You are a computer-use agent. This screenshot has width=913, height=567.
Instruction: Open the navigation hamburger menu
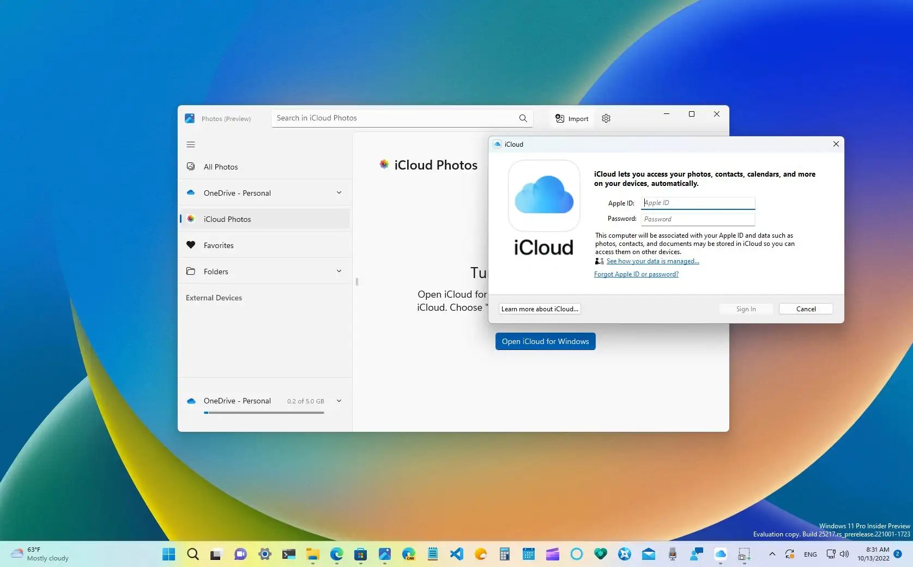191,144
